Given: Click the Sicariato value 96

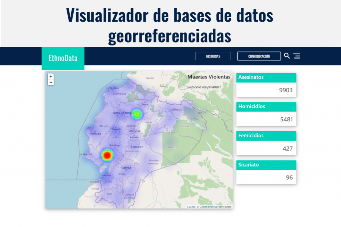Looking at the screenshot, I should pos(289,177).
